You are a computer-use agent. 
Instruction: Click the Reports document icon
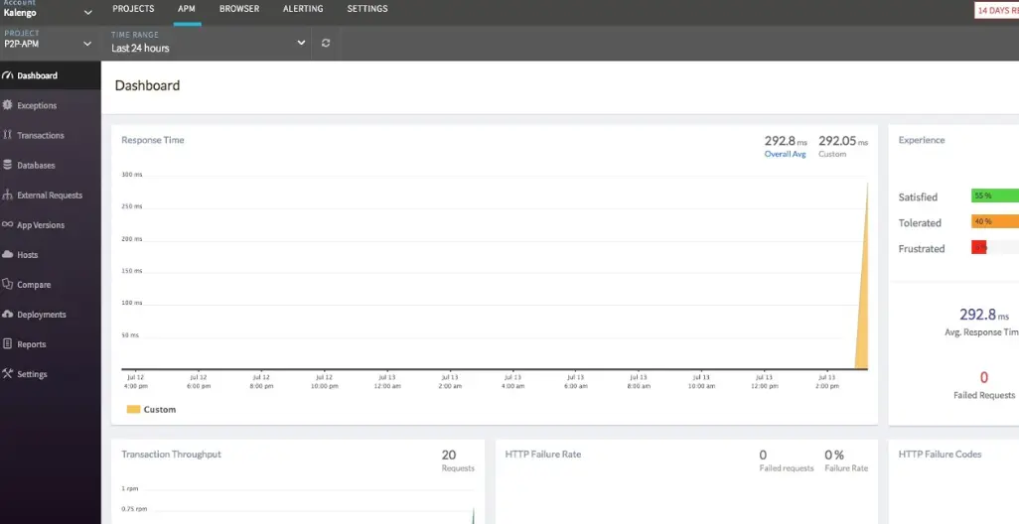(8, 344)
